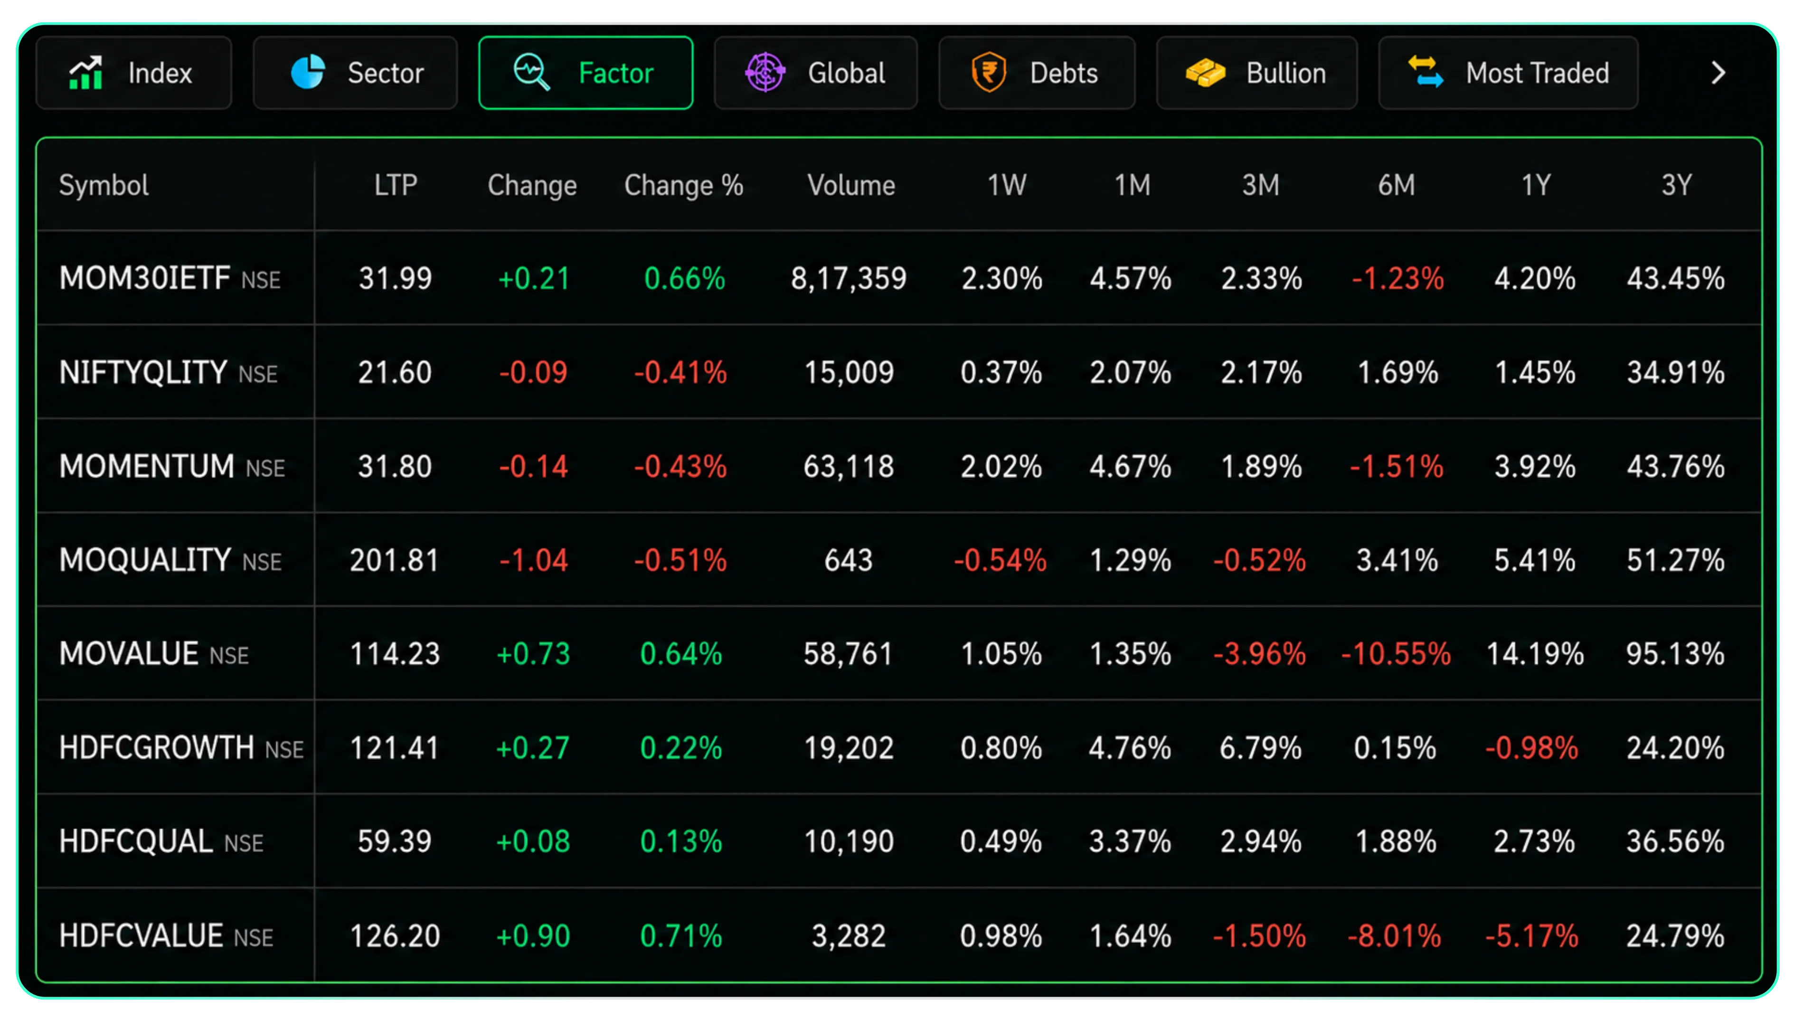Open the MOMENTUM symbol row
This screenshot has width=1794, height=1009.
pyautogui.click(x=898, y=467)
